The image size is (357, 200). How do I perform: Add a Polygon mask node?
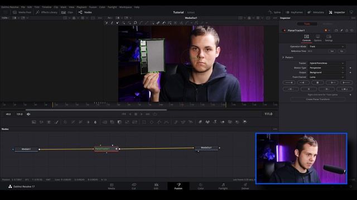coord(159,122)
